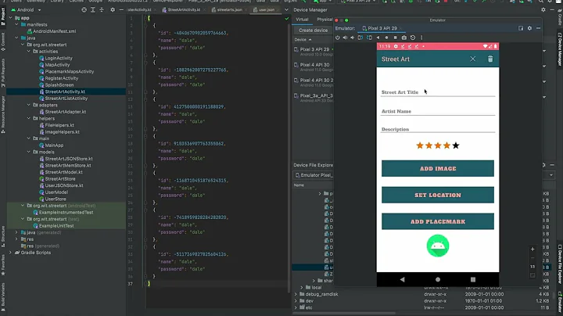The height and width of the screenshot is (316, 563).
Task: Click the trash delete icon in Street Art app
Action: pos(490,59)
